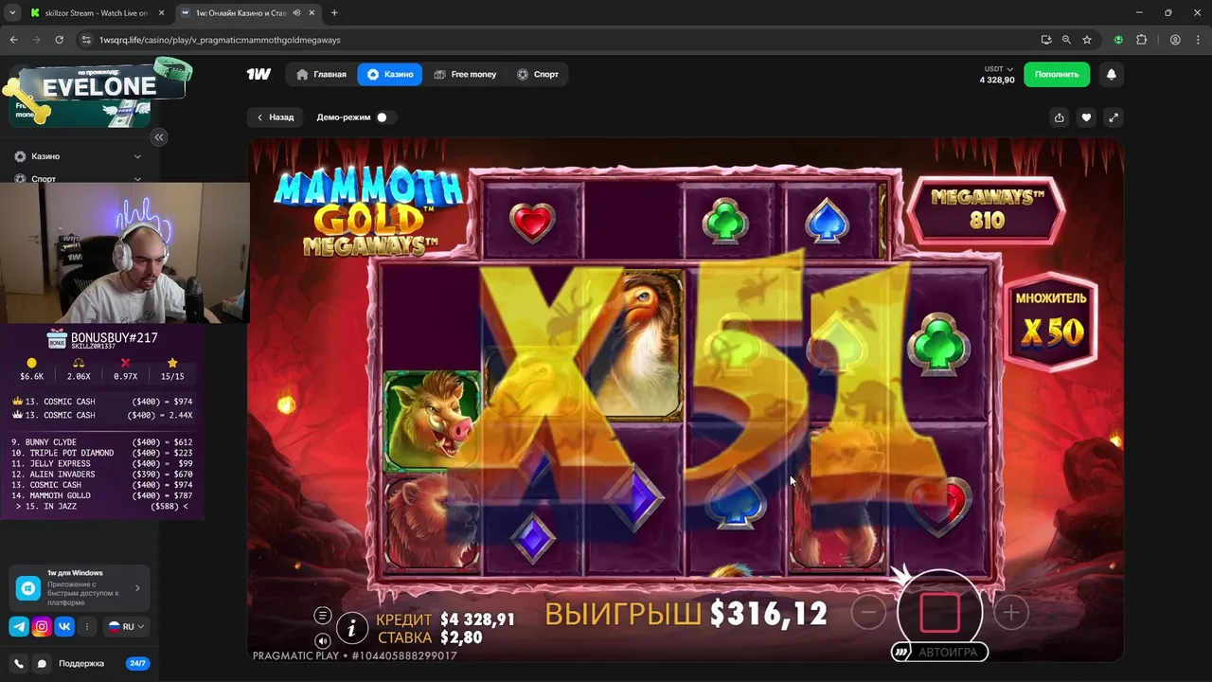Click the green Пополнить deposit button
1212x682 pixels.
tap(1056, 74)
